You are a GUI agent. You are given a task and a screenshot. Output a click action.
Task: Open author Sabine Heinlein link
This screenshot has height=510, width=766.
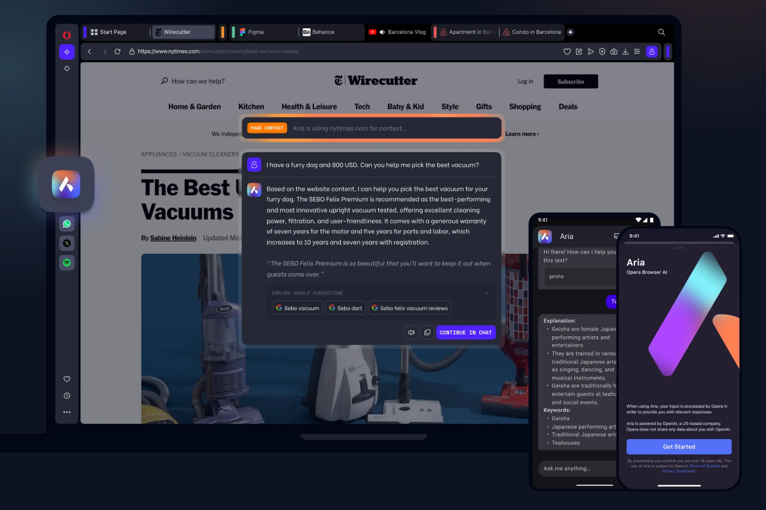point(173,238)
